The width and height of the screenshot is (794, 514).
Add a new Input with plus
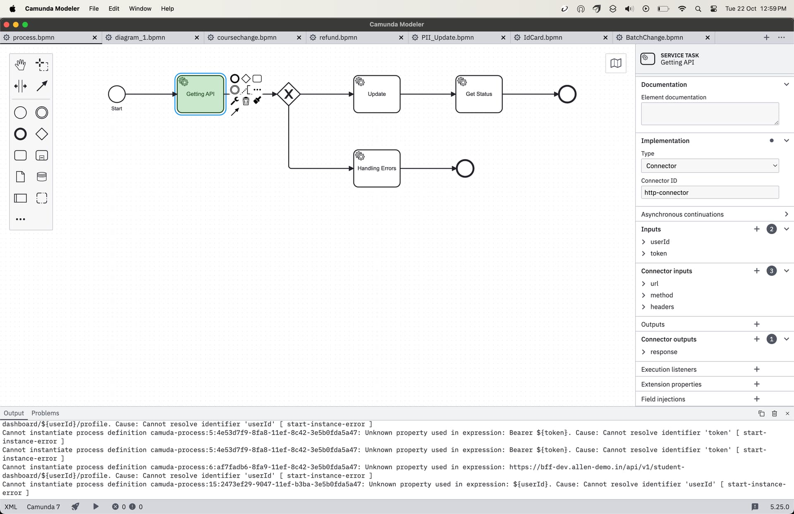click(757, 229)
